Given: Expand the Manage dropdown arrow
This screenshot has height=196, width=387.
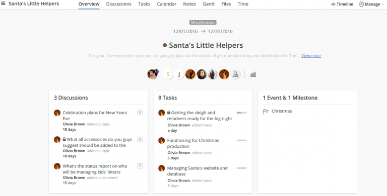Looking at the screenshot, I should pos(383,4).
